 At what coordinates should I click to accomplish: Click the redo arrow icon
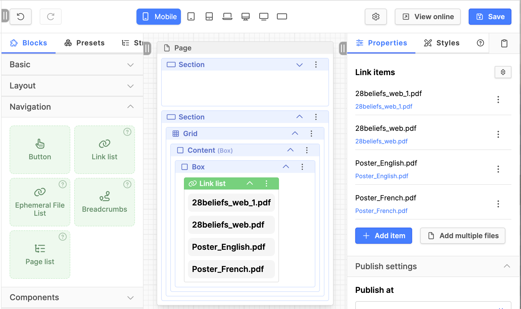tap(51, 17)
